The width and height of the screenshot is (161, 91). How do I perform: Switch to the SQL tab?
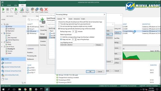[64, 19]
